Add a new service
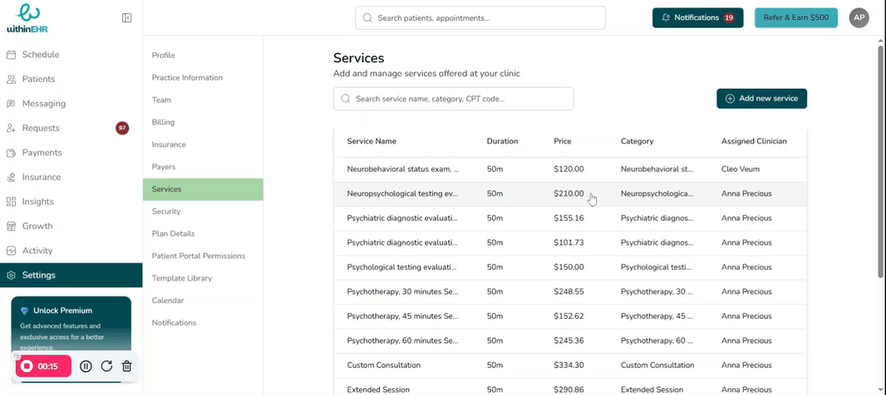 click(x=761, y=98)
